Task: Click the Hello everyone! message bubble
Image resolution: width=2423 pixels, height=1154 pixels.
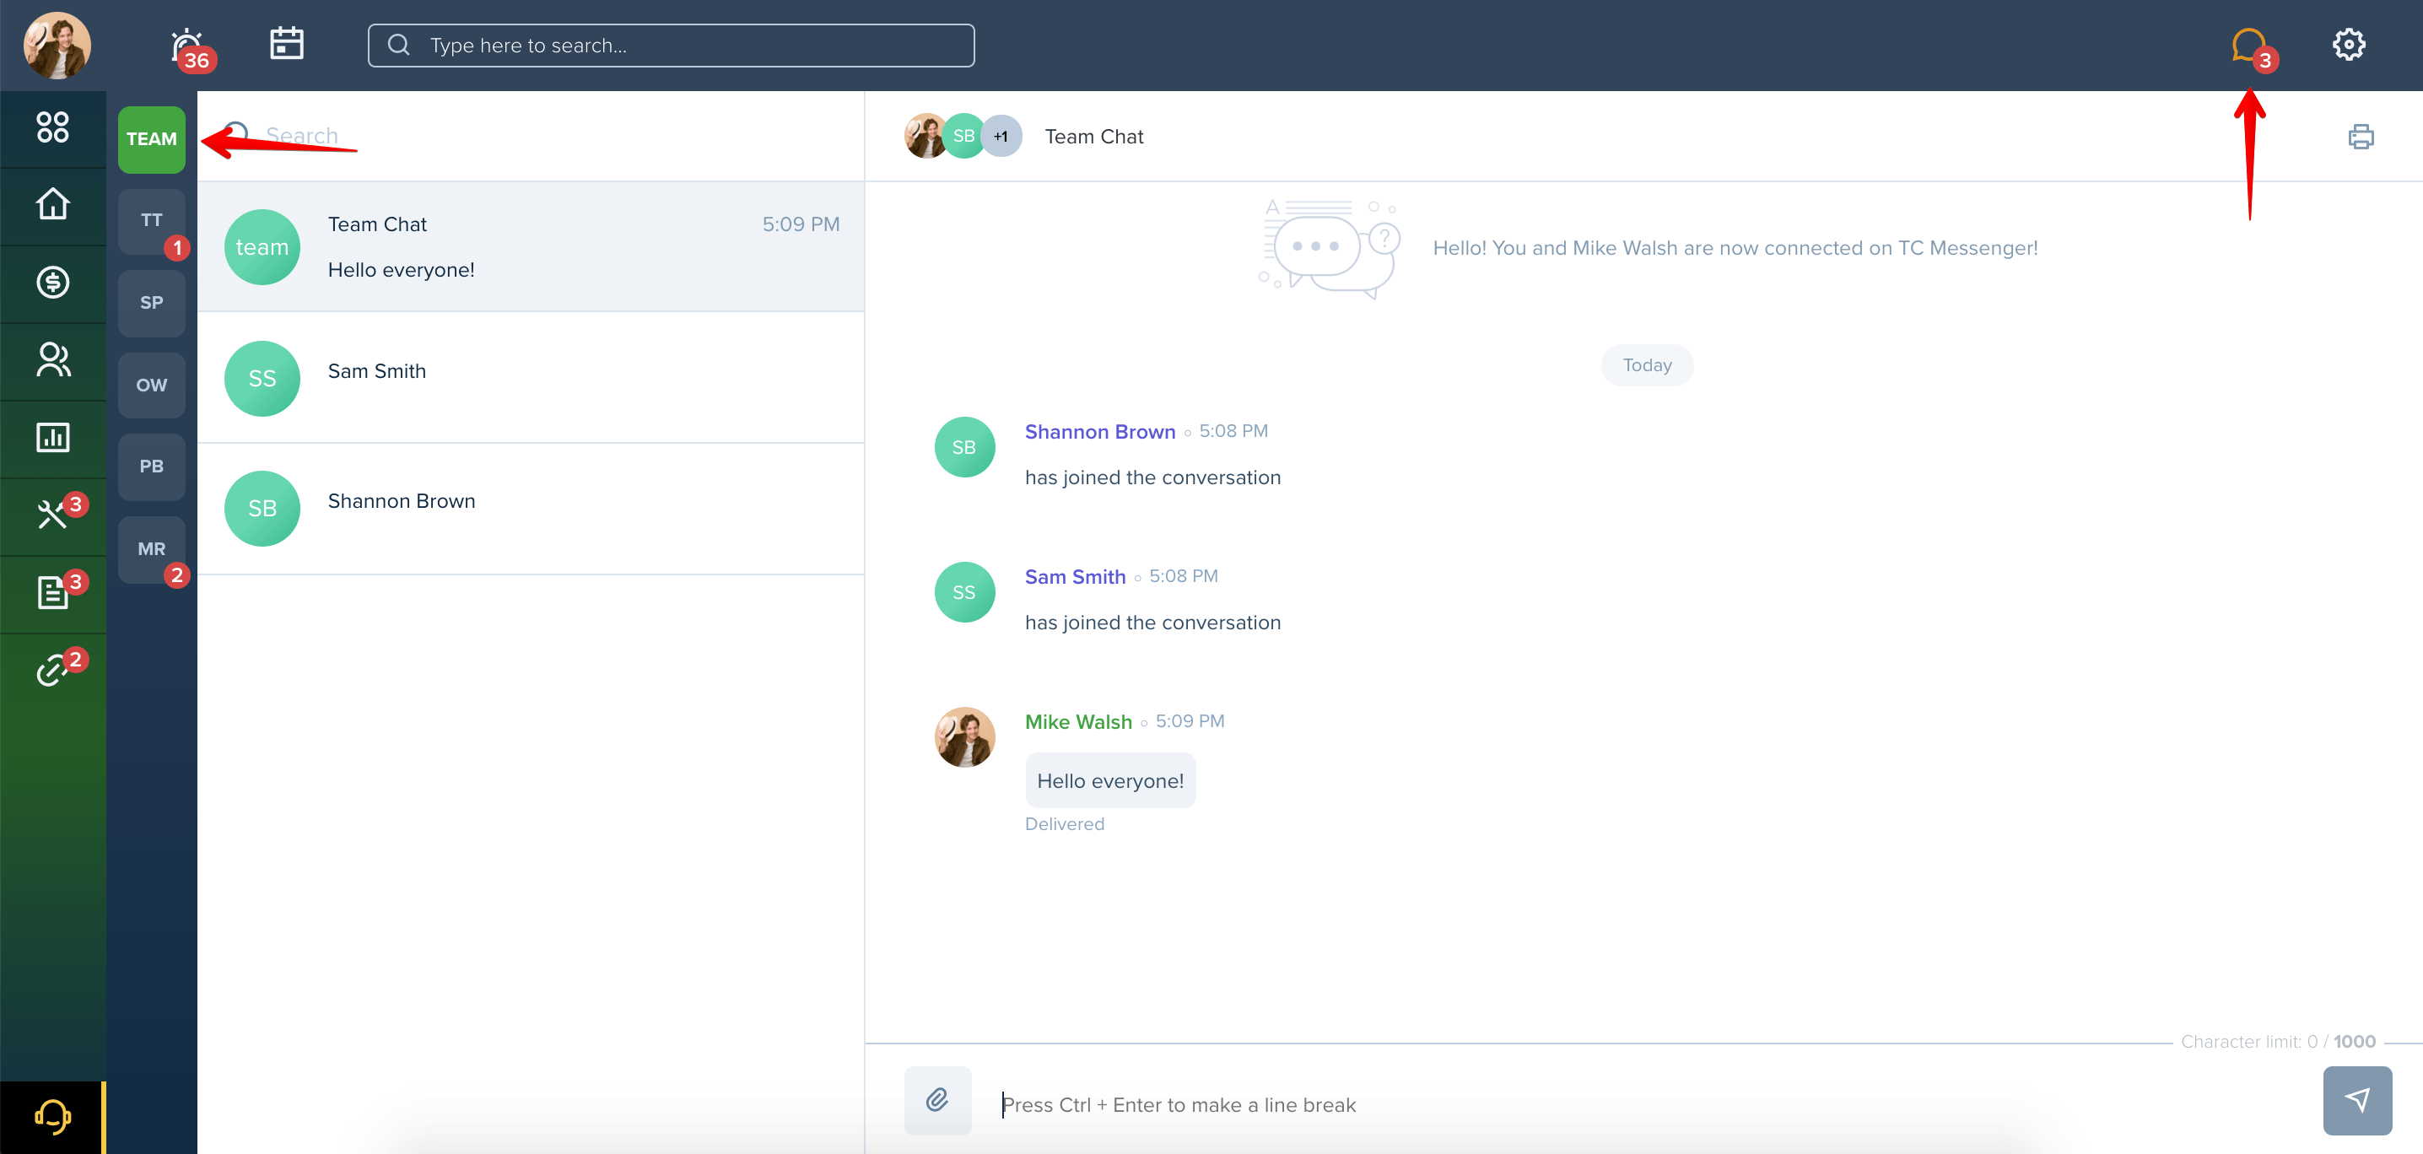Action: [1110, 780]
